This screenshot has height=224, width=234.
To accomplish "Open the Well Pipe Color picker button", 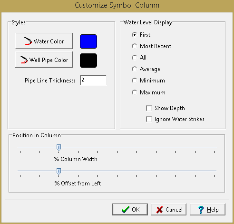I will [44, 60].
